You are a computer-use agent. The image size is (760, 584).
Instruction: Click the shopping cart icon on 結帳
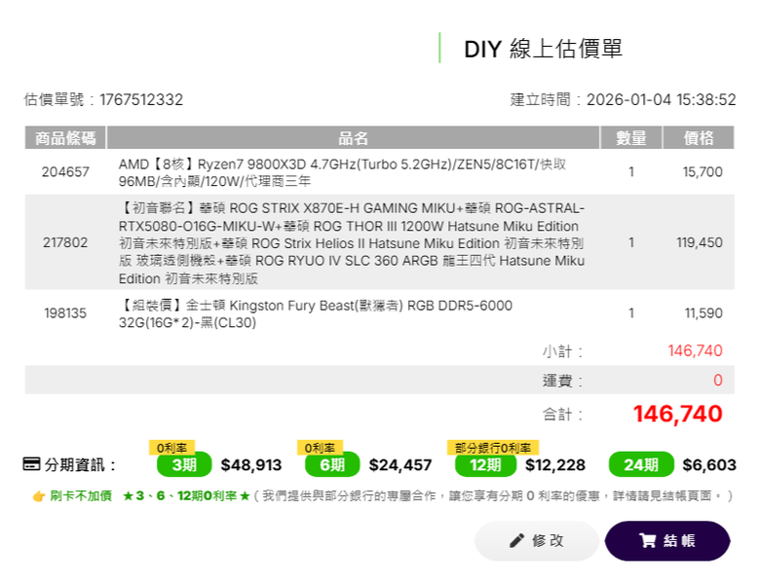[x=647, y=541]
